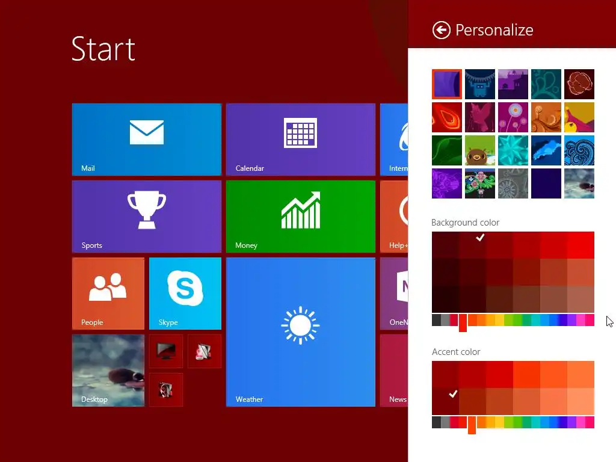616x462 pixels.
Task: Click the back arrow beside Personalize
Action: click(x=441, y=30)
